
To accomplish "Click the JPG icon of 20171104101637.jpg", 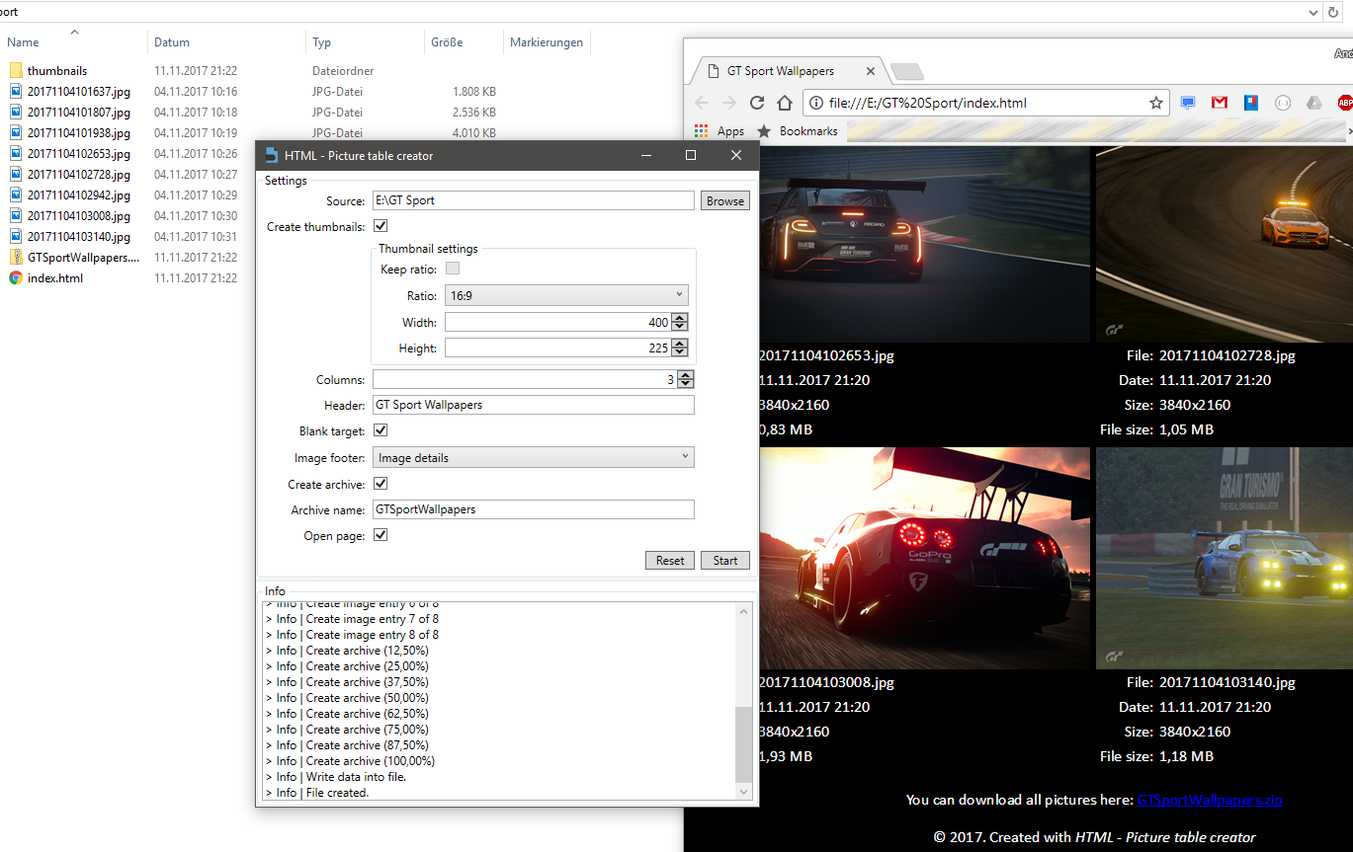I will tap(16, 92).
